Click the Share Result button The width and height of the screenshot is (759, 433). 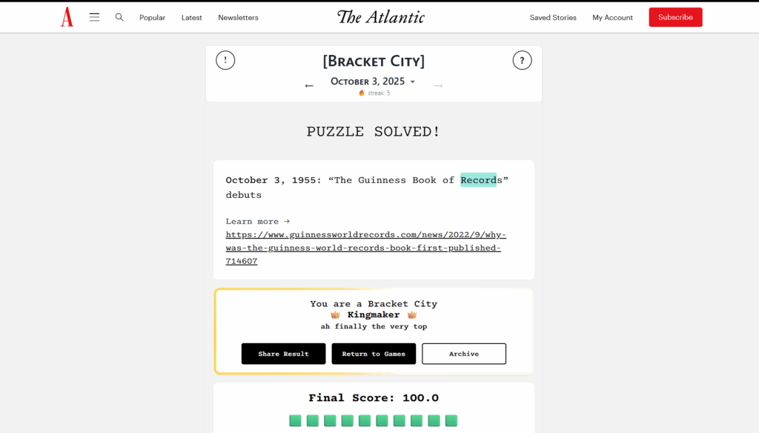coord(283,354)
